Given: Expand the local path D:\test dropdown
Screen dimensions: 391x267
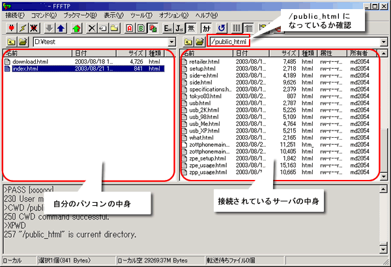Looking at the screenshot, I should point(170,42).
